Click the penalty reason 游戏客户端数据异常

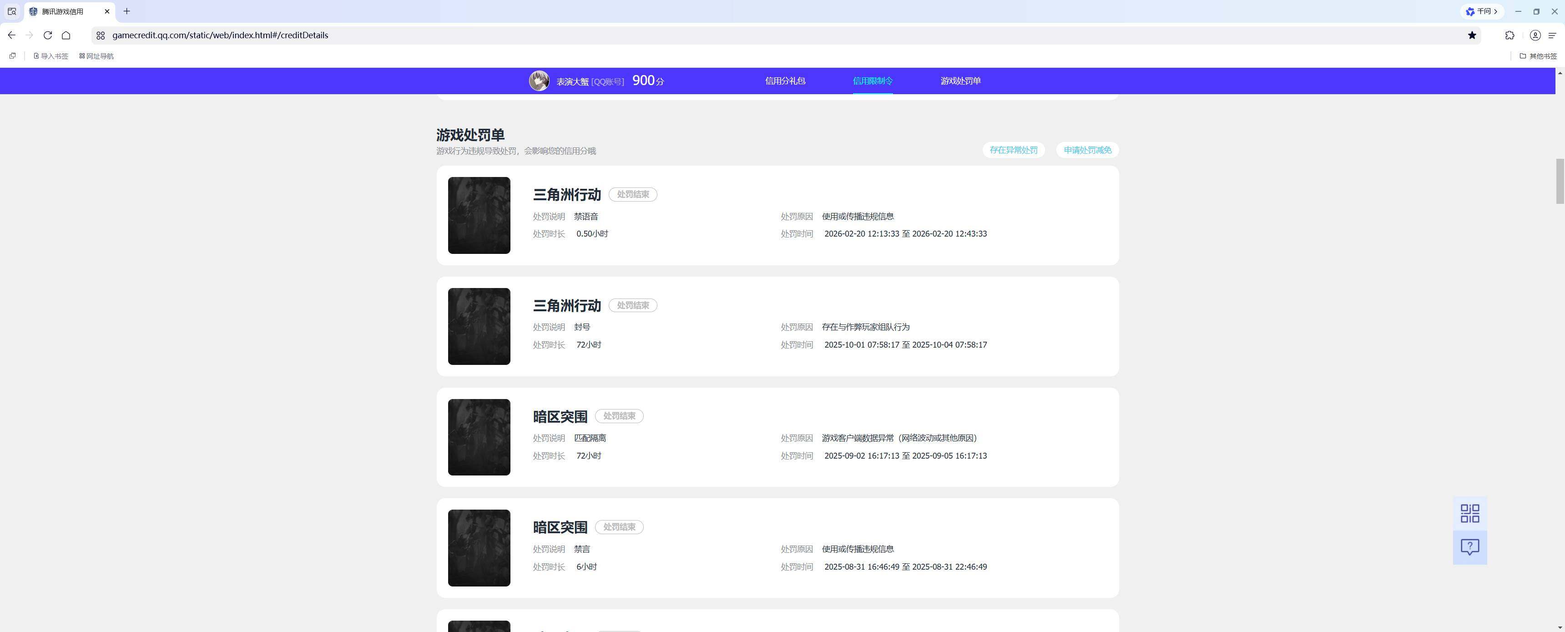click(x=899, y=438)
